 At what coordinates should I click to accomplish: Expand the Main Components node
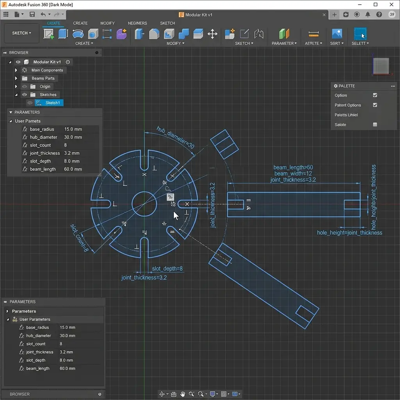pyautogui.click(x=16, y=70)
